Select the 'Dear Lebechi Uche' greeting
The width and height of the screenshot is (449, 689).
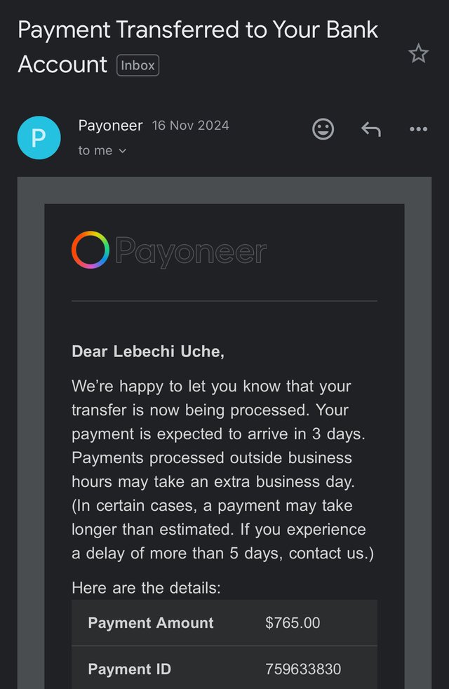(148, 352)
